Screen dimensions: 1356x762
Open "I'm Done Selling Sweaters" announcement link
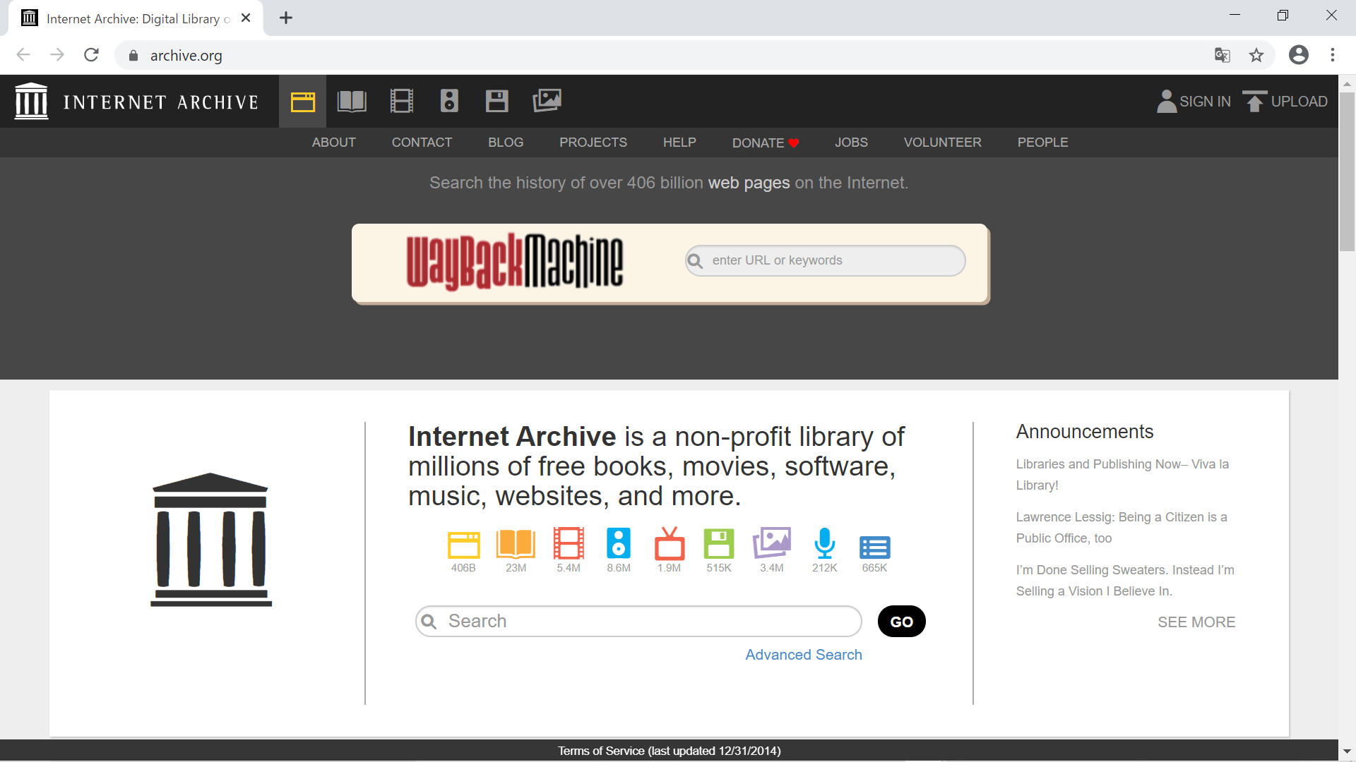coord(1125,581)
